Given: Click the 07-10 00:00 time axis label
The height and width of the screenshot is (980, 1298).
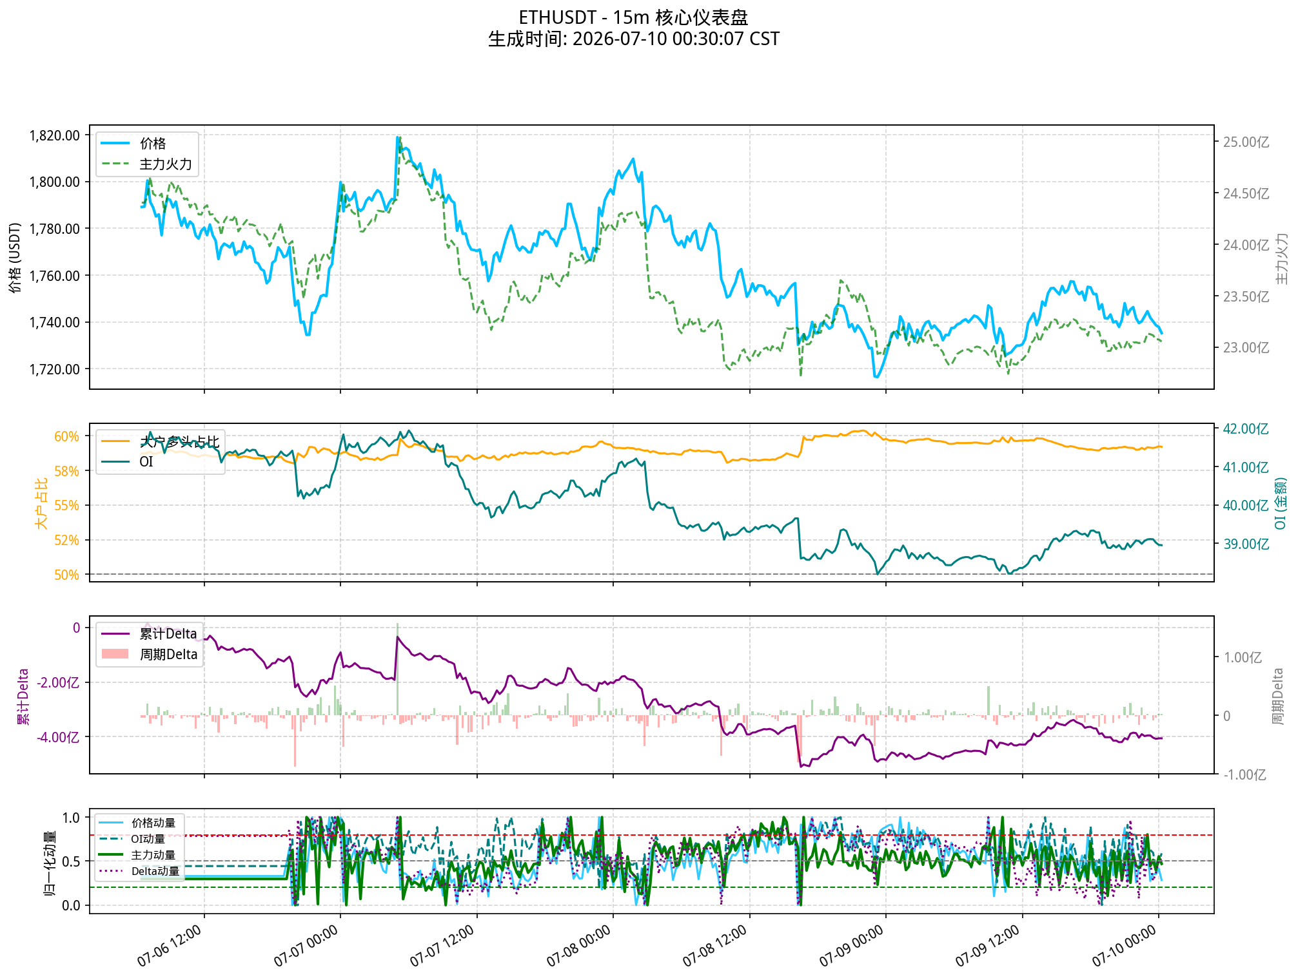Looking at the screenshot, I should click(x=1125, y=946).
